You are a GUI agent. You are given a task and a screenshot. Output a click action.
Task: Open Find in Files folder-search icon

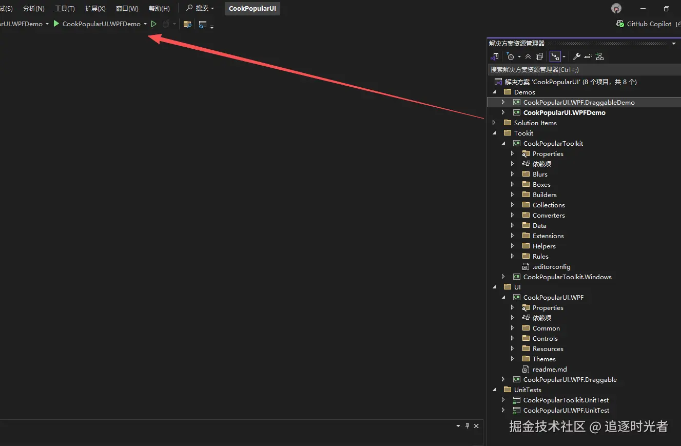187,24
